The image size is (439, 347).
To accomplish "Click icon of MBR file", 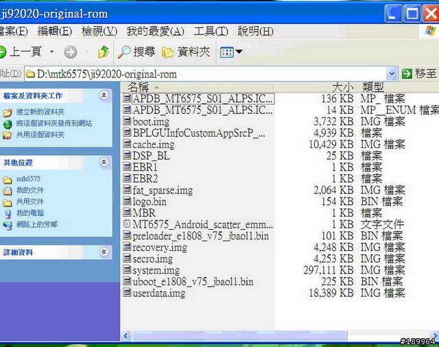I will 127,213.
